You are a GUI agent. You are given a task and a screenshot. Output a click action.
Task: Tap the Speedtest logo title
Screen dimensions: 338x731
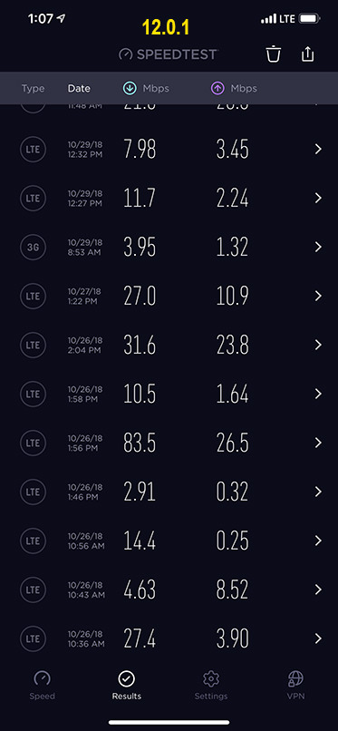168,54
